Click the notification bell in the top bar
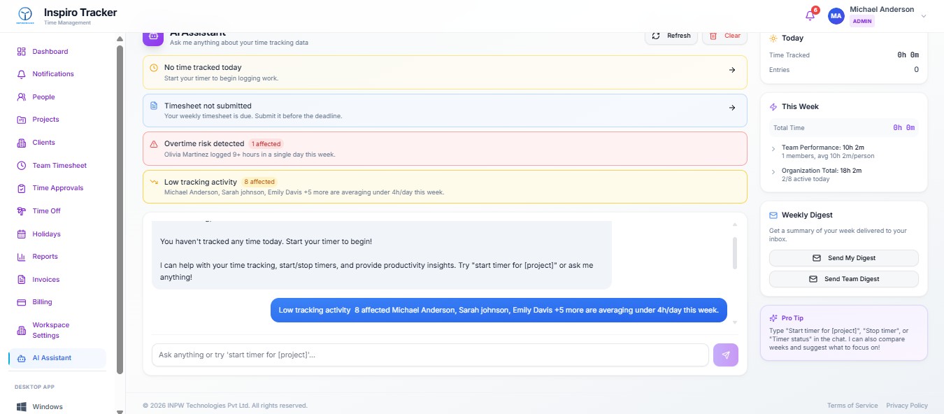Viewport: 944px width, 414px height. tap(809, 15)
